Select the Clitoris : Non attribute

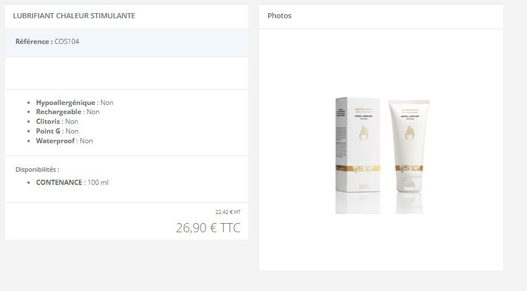57,122
